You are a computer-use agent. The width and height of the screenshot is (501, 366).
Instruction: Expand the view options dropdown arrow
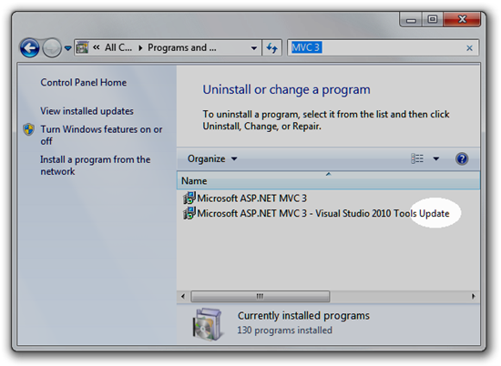(436, 158)
